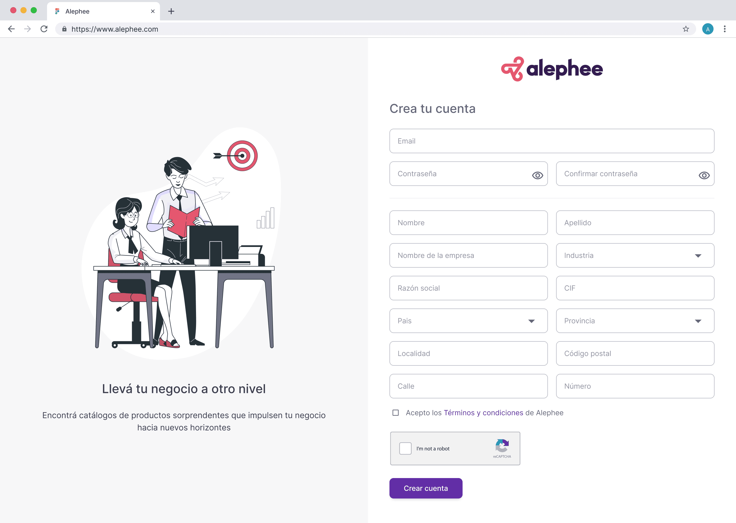Screen dimensions: 736x523
Task: Click the Crear cuenta button
Action: click(426, 488)
